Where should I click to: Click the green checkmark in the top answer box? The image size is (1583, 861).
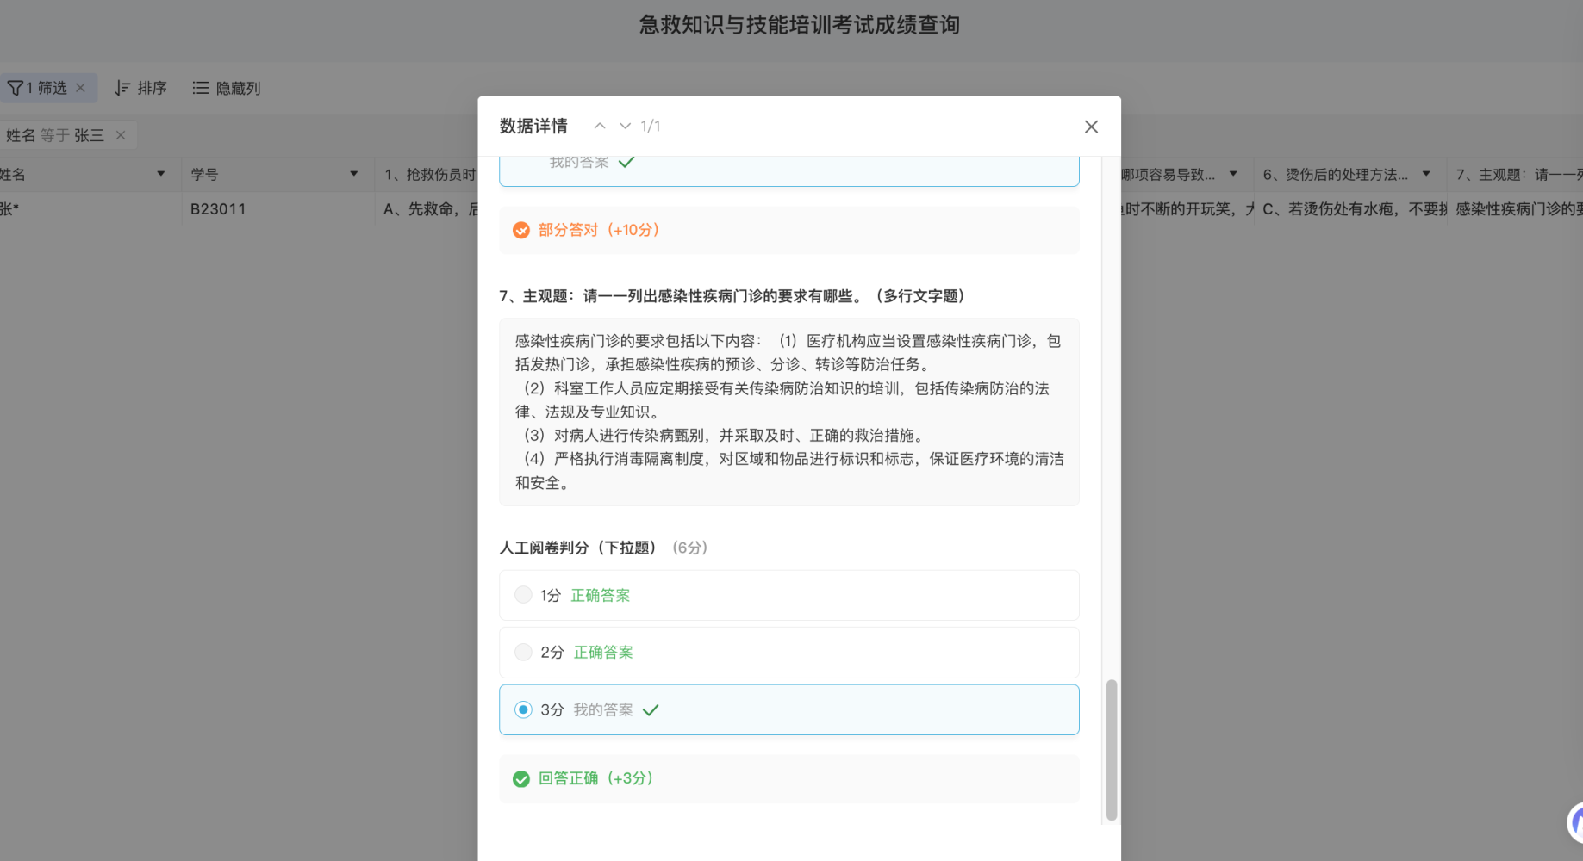pyautogui.click(x=626, y=162)
